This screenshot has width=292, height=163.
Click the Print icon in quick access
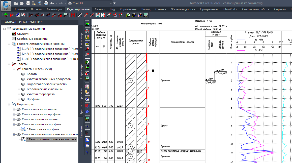tap(46, 3)
